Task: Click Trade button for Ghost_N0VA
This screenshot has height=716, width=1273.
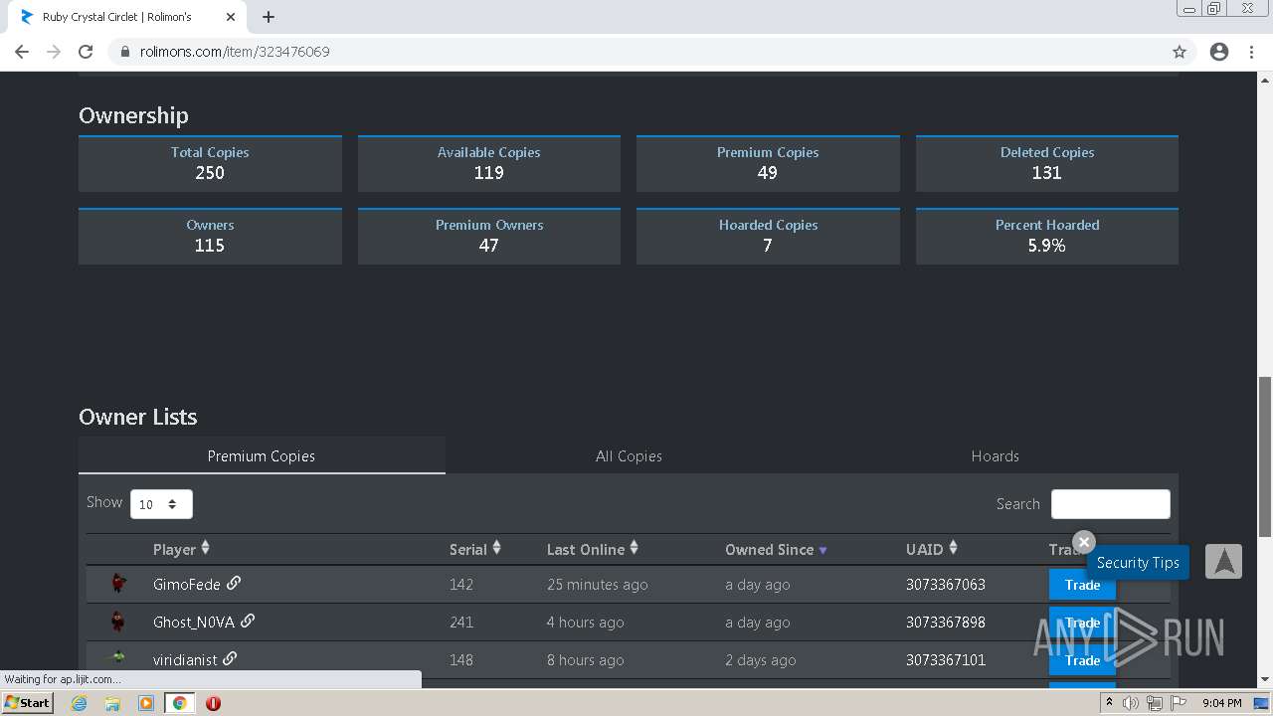Action: [x=1082, y=622]
